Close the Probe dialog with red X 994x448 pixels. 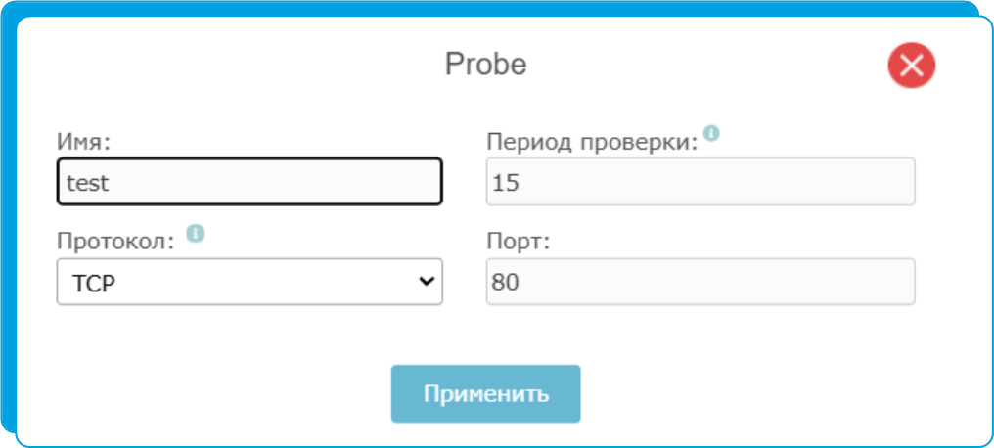(912, 65)
